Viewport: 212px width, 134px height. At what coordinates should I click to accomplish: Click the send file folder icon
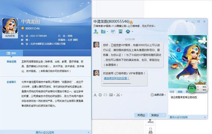[103, 31]
